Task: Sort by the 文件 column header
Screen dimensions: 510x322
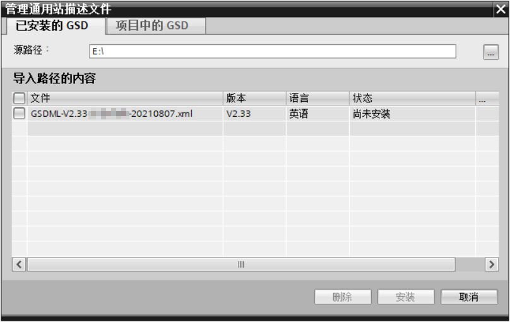Action: (x=125, y=98)
